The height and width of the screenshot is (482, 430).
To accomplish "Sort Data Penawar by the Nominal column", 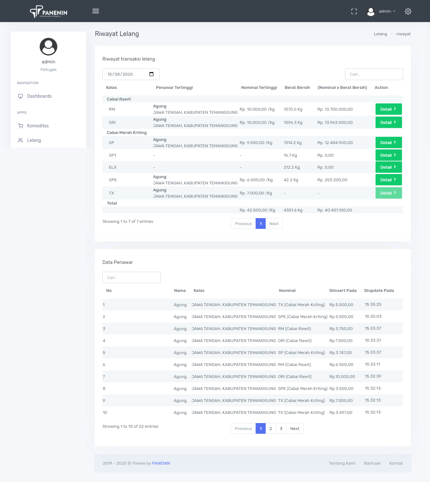I will click(x=287, y=291).
